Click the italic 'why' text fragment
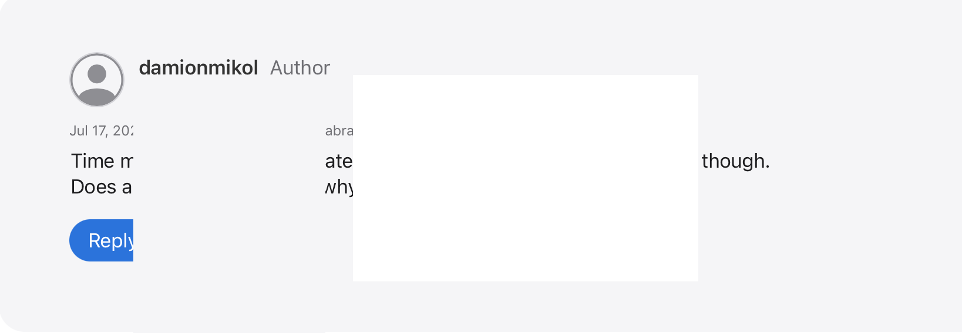 [339, 187]
